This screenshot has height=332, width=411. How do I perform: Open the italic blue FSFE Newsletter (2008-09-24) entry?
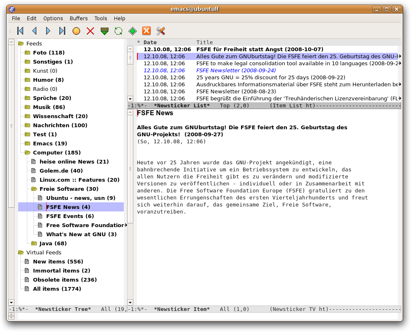coord(236,71)
